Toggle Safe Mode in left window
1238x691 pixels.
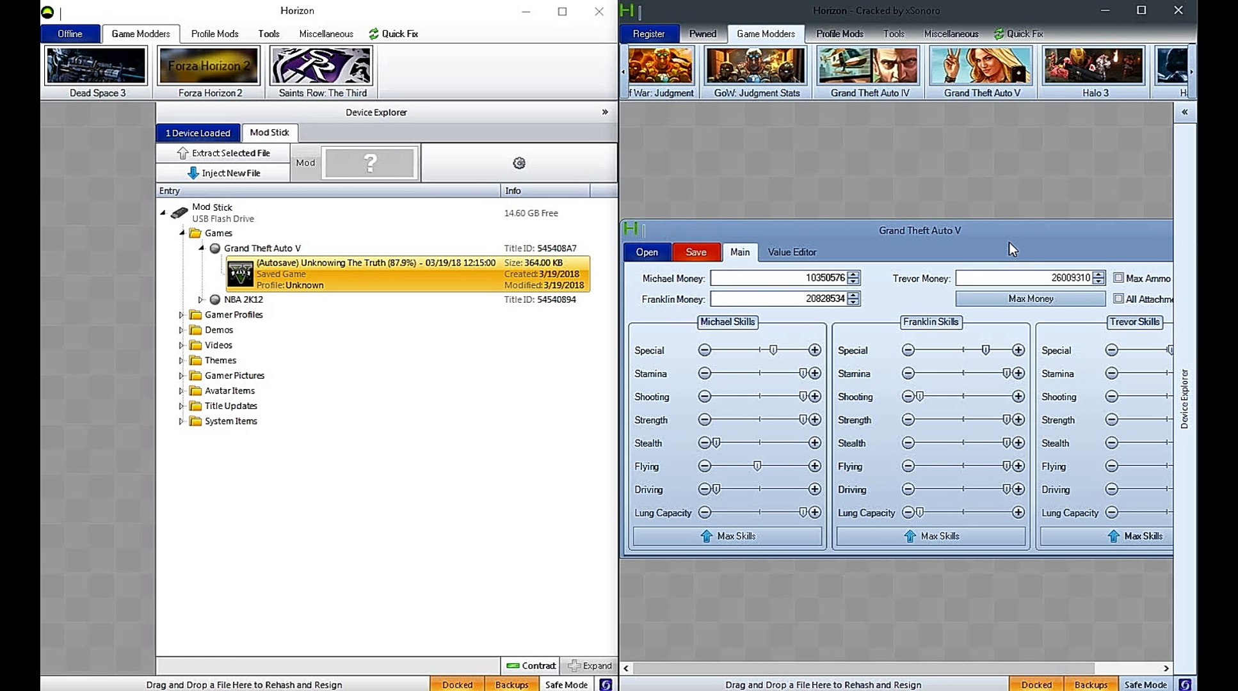click(567, 685)
